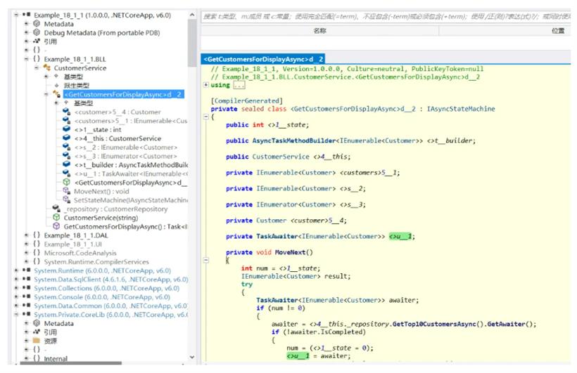Collapse the <GetCustomersForDisplayAsync>d__2 tree node
The width and height of the screenshot is (577, 373).
(46, 94)
